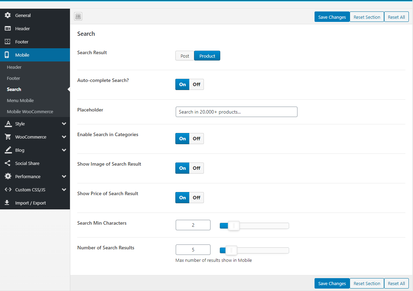Click the Footer grid icon in sidebar
The height and width of the screenshot is (291, 413).
tap(8, 42)
